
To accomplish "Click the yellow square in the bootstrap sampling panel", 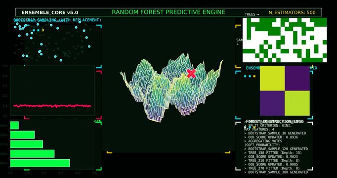I will (43, 30).
